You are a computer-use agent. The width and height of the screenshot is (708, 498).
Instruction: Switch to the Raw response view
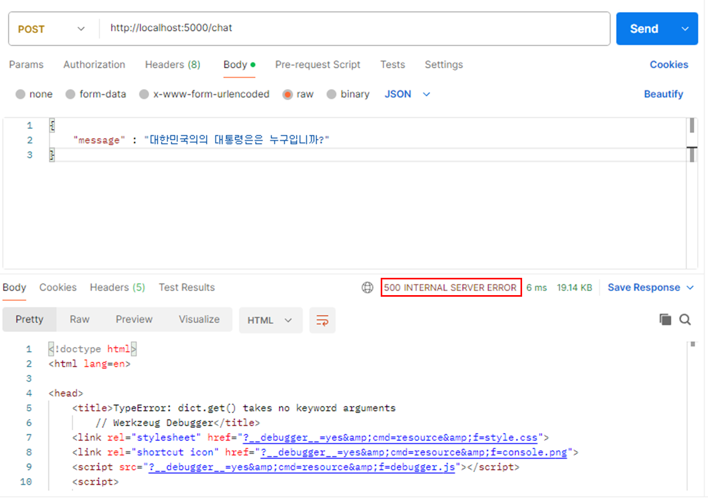click(x=80, y=319)
